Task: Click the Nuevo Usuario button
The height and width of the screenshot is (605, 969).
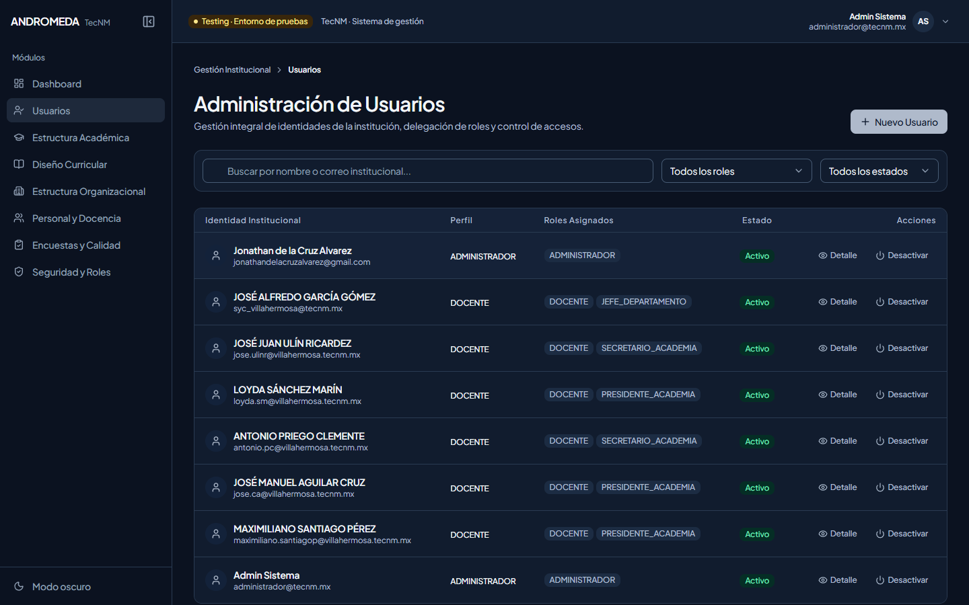Action: coord(899,122)
